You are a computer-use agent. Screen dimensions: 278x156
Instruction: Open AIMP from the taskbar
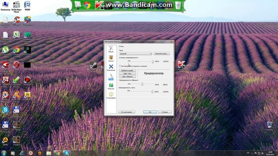point(40,153)
